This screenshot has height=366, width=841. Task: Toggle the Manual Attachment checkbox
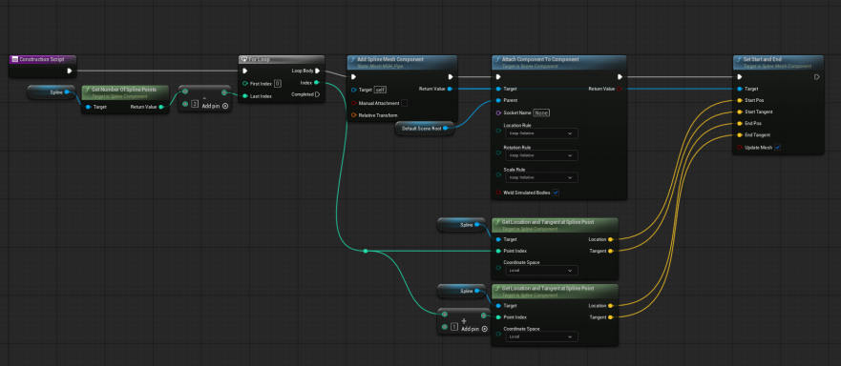pyautogui.click(x=404, y=103)
